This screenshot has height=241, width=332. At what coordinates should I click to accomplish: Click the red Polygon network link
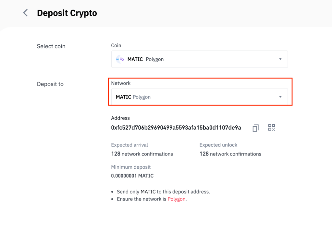click(177, 199)
